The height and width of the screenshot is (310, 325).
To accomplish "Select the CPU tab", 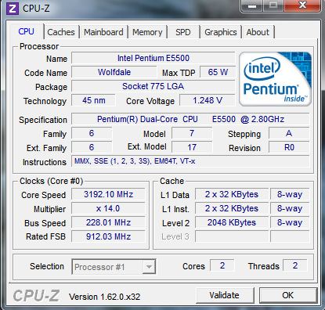I will click(x=26, y=31).
